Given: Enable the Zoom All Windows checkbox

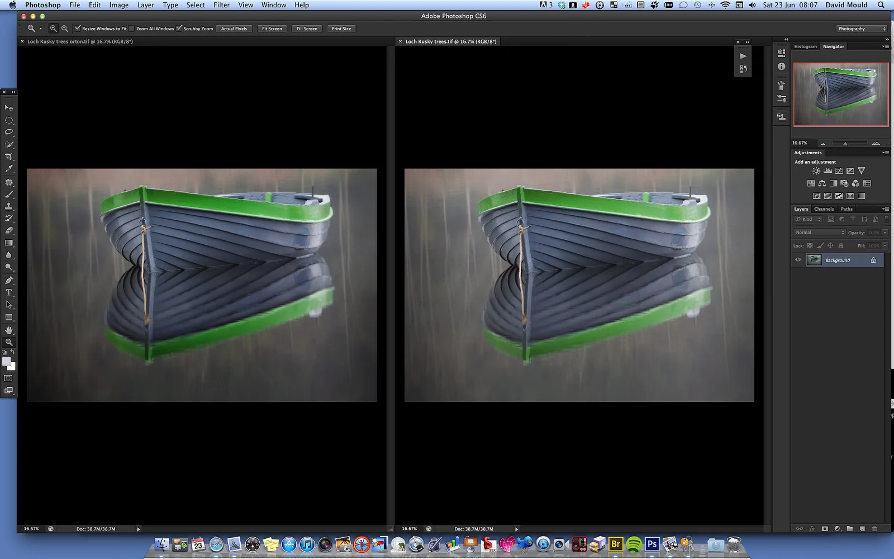Looking at the screenshot, I should pos(132,28).
